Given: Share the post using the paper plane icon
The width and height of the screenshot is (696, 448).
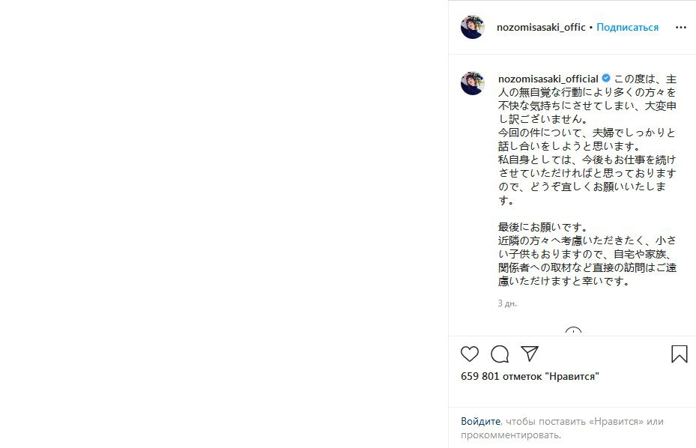Looking at the screenshot, I should coord(530,354).
